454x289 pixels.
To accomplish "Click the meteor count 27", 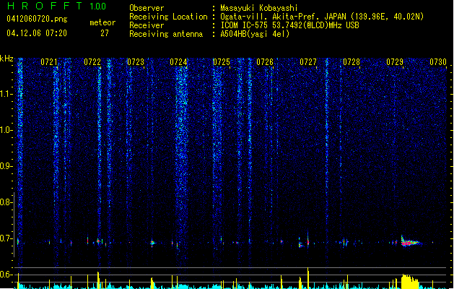I will tap(105, 33).
